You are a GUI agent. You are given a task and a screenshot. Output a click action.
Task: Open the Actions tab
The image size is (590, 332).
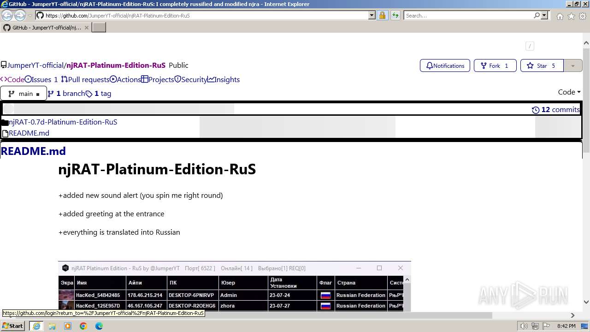(x=125, y=79)
